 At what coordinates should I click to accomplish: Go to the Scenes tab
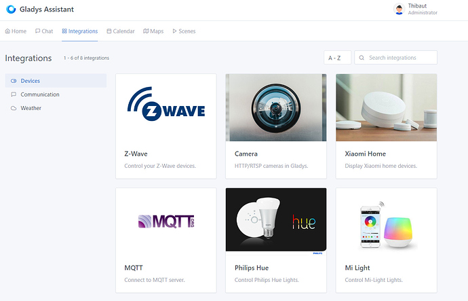(184, 31)
